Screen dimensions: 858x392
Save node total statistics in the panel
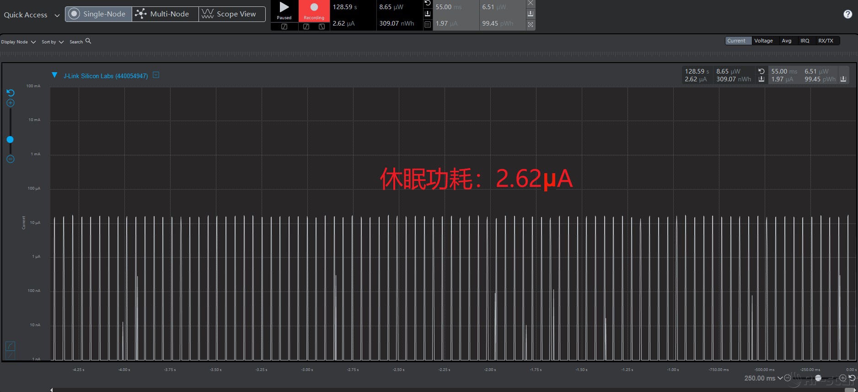click(x=761, y=79)
